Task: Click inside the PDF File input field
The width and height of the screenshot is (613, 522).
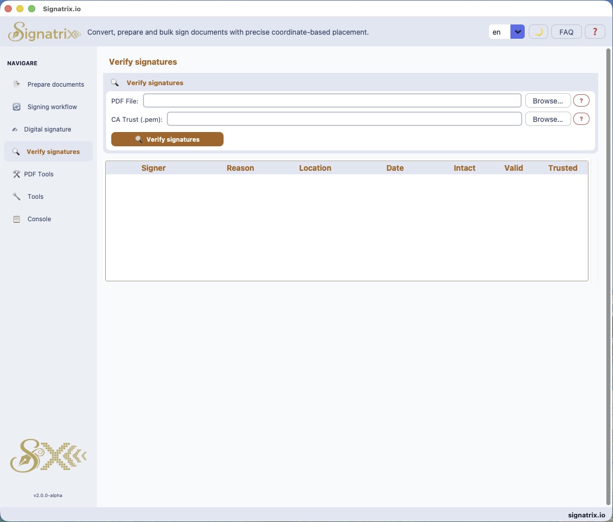Action: [x=332, y=100]
